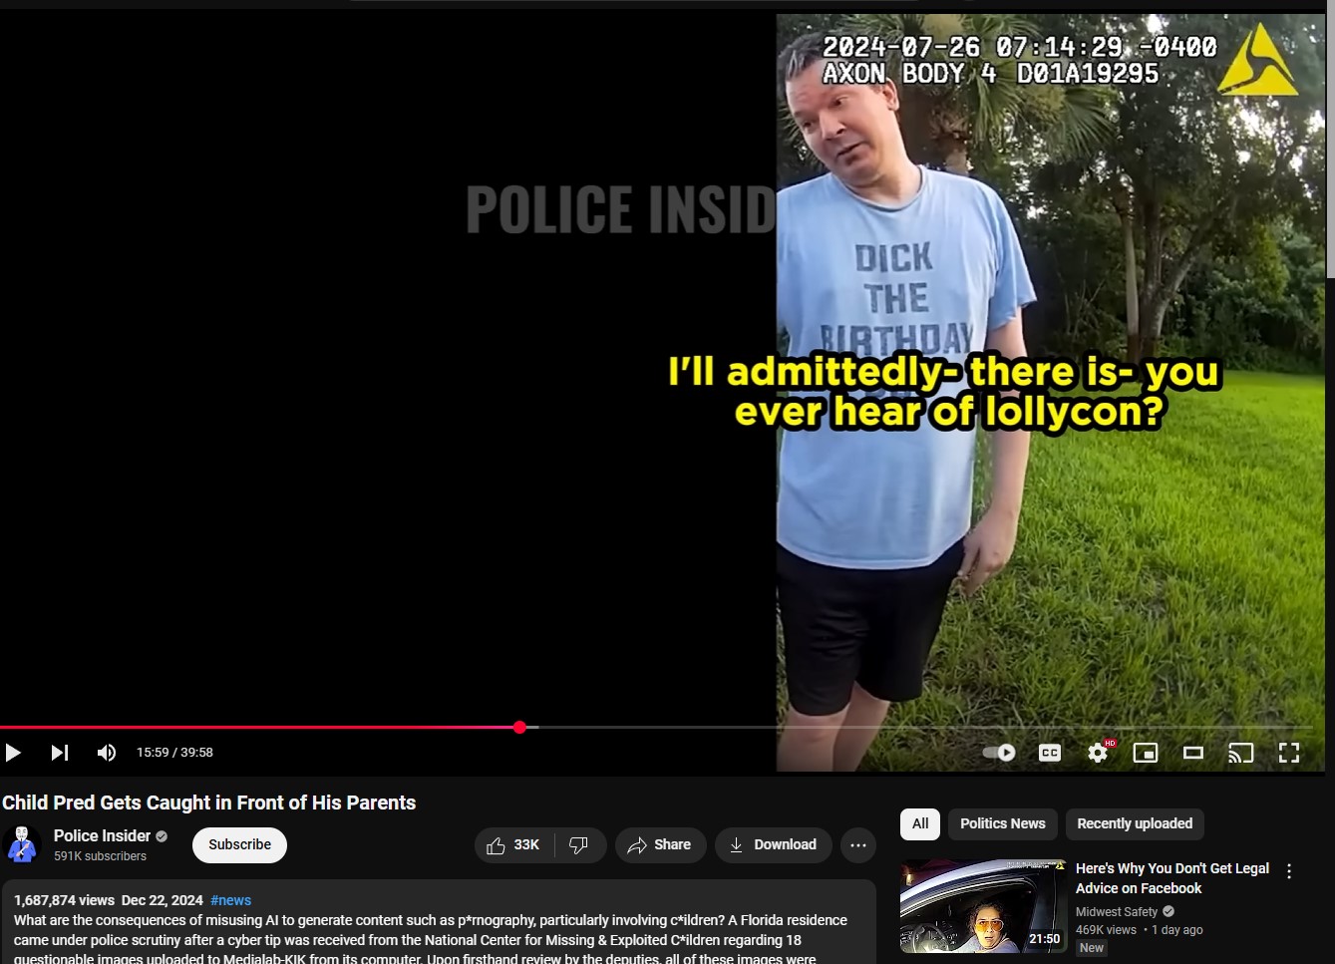Click the video title text
The image size is (1335, 964).
pyautogui.click(x=209, y=803)
